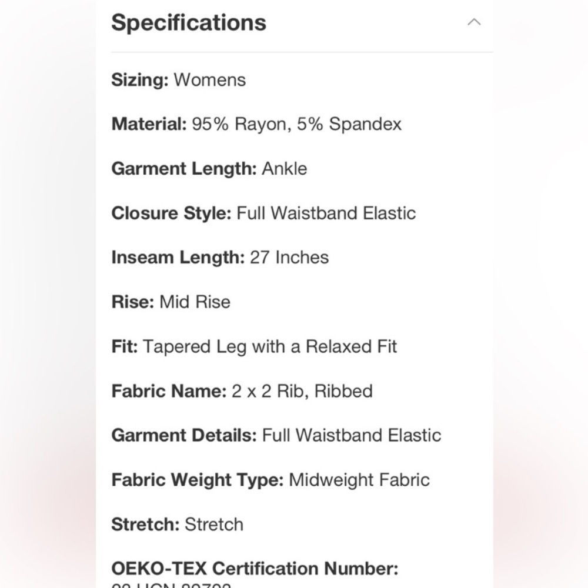588x588 pixels.
Task: Click the Material: 95% Rayon, 5% Spandex text
Action: 256,124
